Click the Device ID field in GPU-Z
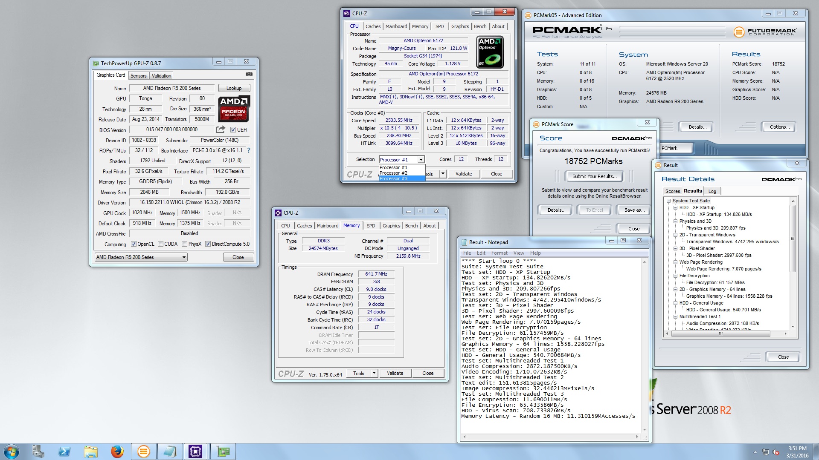Image resolution: width=819 pixels, height=460 pixels. click(x=144, y=140)
